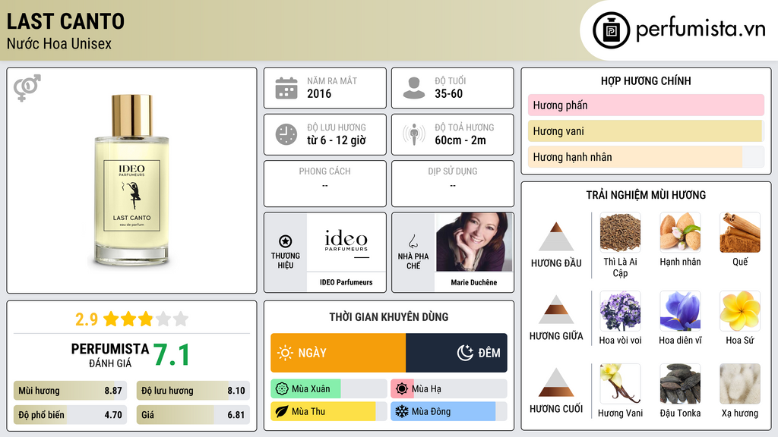Click the Quế cinnamon note image
This screenshot has width=778, height=437.
pyautogui.click(x=740, y=232)
